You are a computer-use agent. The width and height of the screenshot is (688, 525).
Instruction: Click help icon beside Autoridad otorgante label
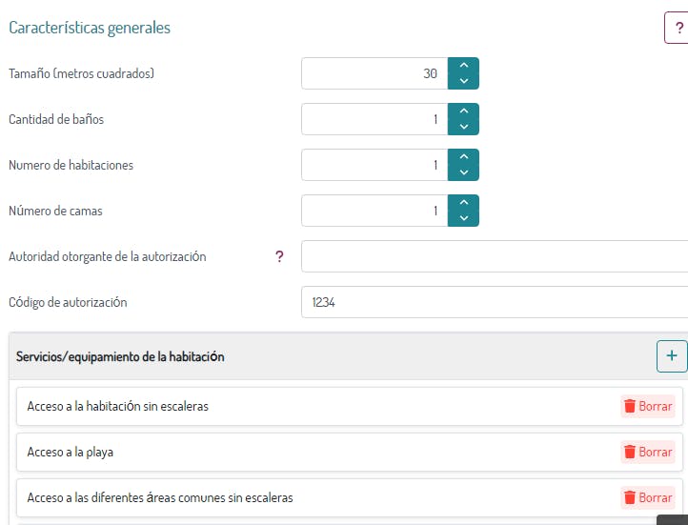279,256
